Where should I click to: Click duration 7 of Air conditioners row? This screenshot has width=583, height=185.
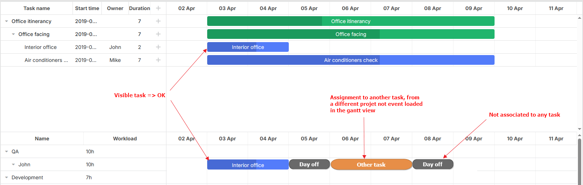139,60
